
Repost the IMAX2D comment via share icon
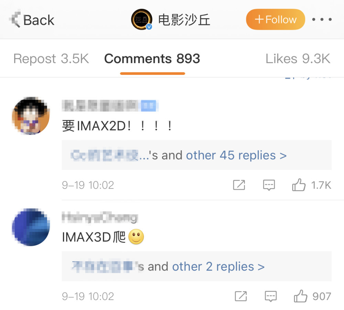tap(239, 185)
